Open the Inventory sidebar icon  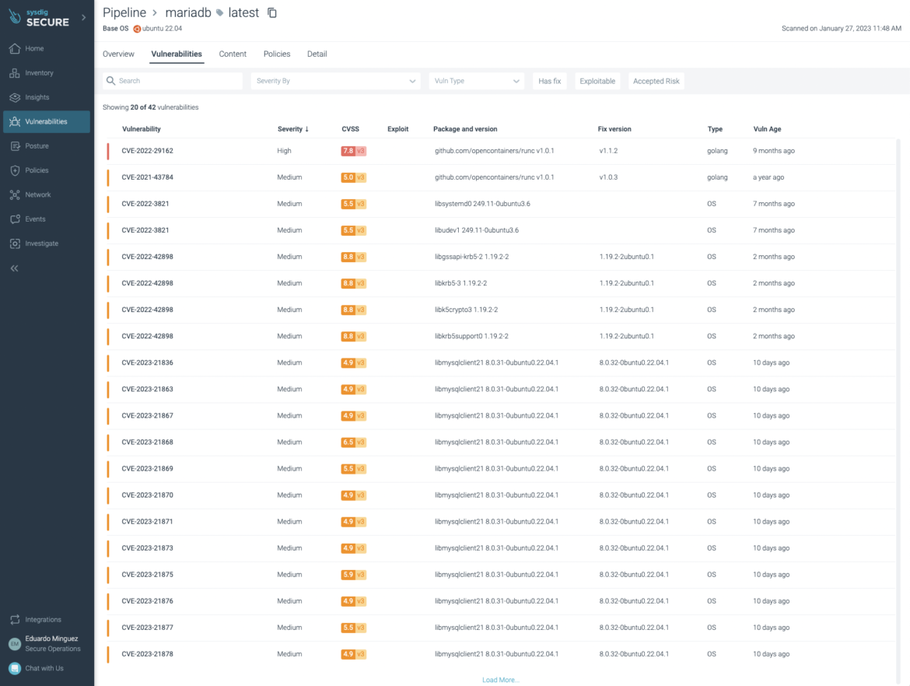[x=15, y=73]
